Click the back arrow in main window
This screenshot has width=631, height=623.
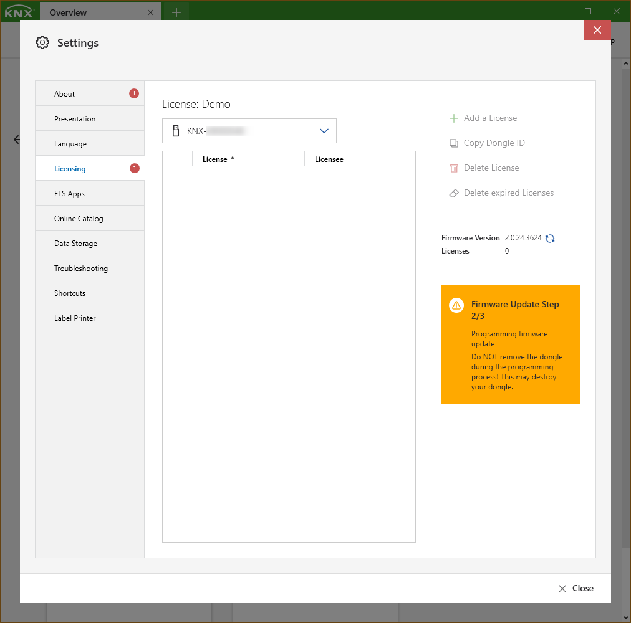click(x=17, y=140)
